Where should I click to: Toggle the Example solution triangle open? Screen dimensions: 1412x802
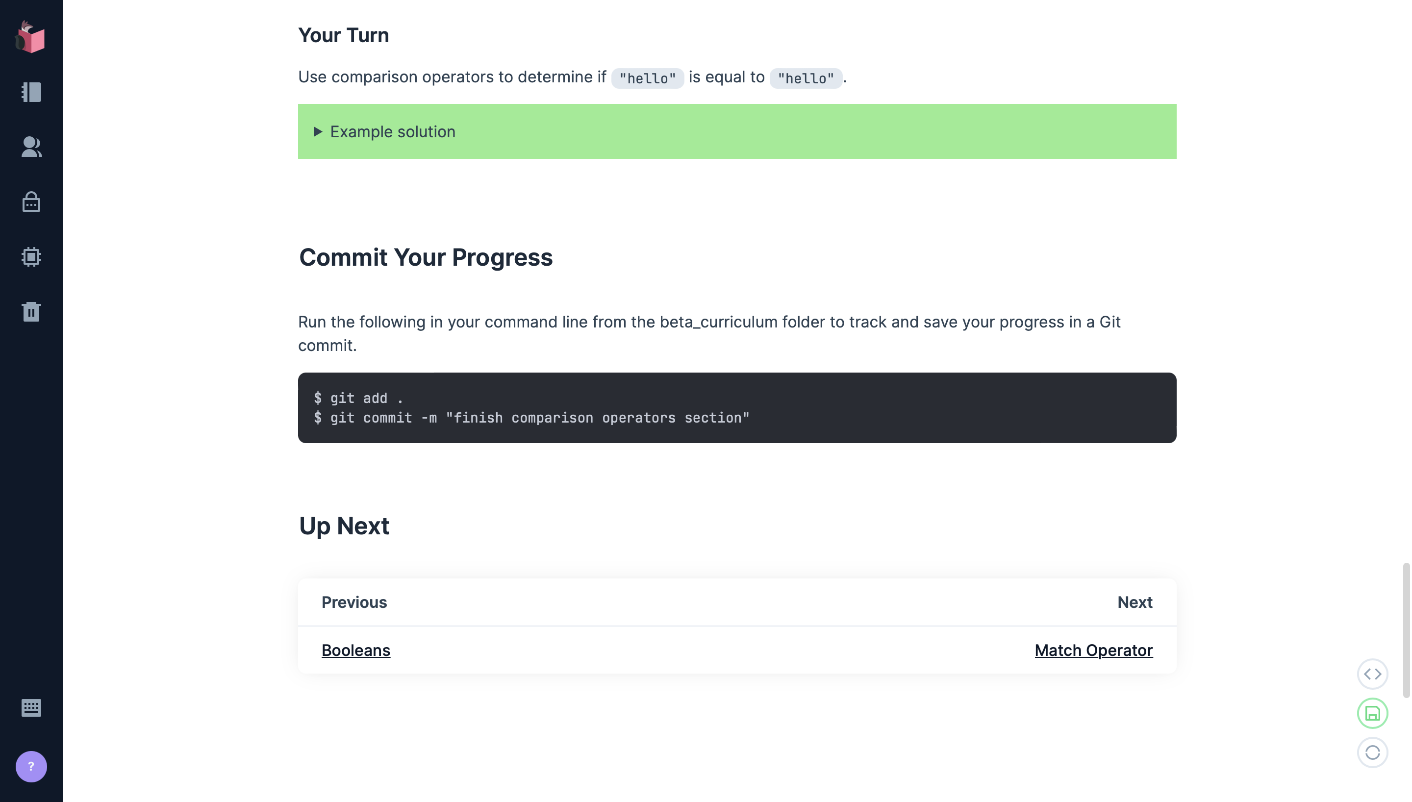[x=318, y=132]
